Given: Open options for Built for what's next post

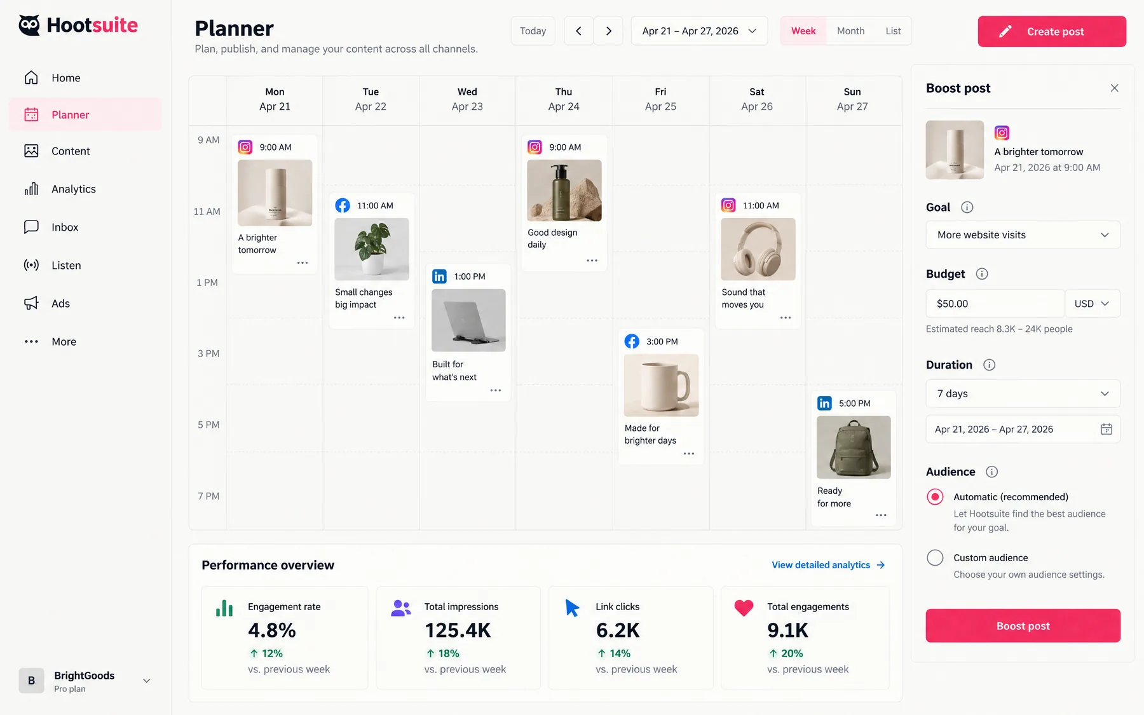Looking at the screenshot, I should (x=496, y=390).
